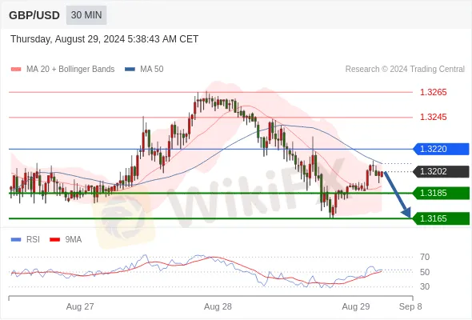Click the RSI 70 level label
Viewport: 472px width, 320px height.
click(x=425, y=257)
